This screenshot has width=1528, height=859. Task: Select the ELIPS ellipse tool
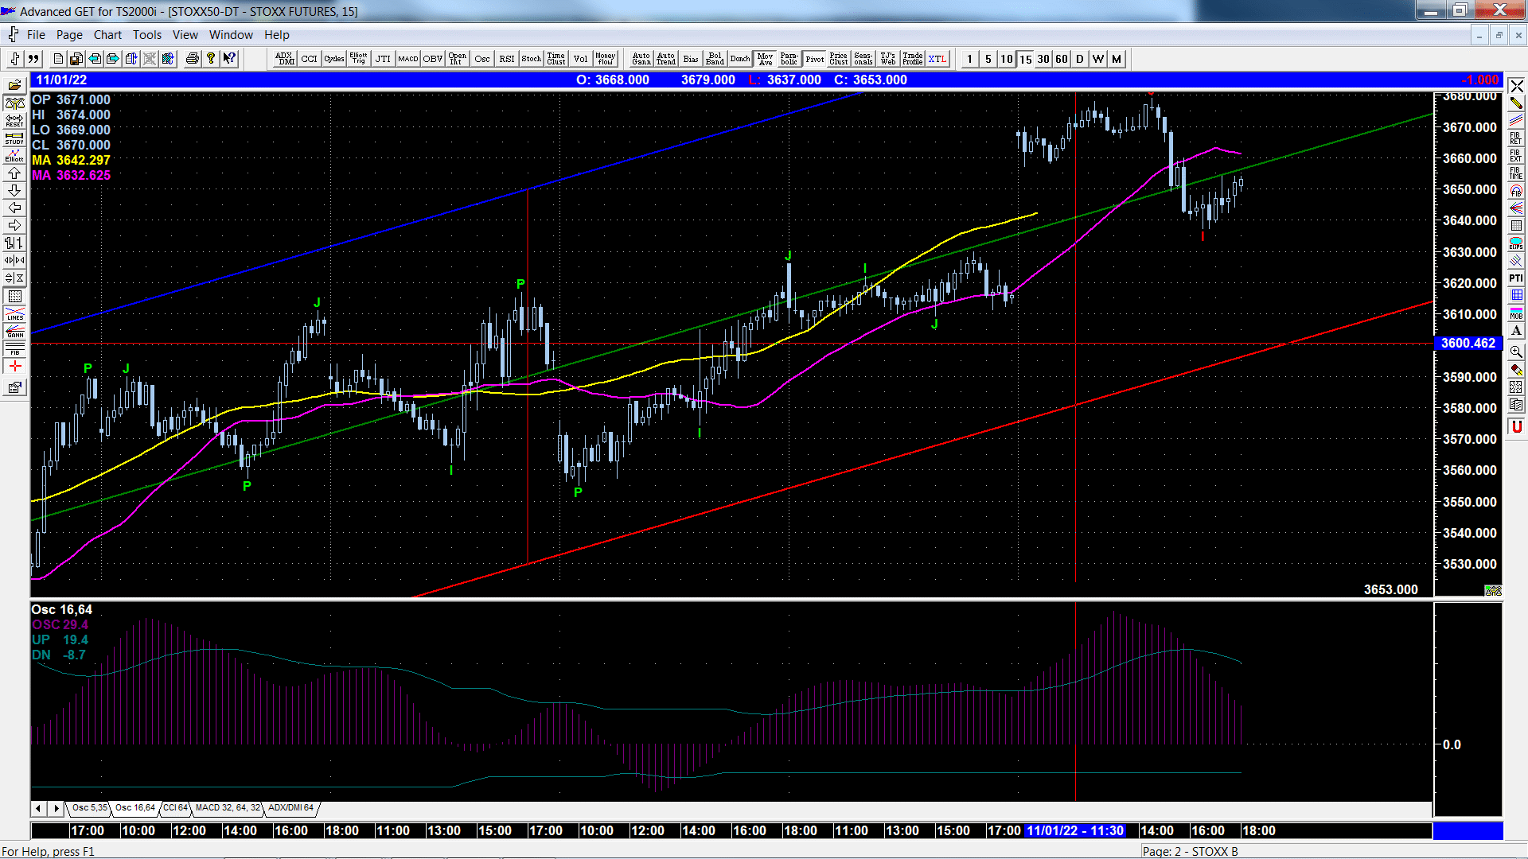(1516, 243)
